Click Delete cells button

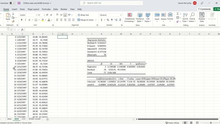coord(164,17)
